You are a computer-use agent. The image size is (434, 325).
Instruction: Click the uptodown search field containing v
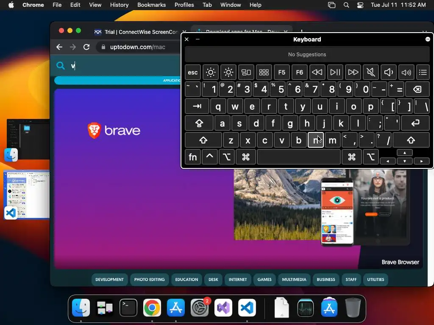coord(125,66)
